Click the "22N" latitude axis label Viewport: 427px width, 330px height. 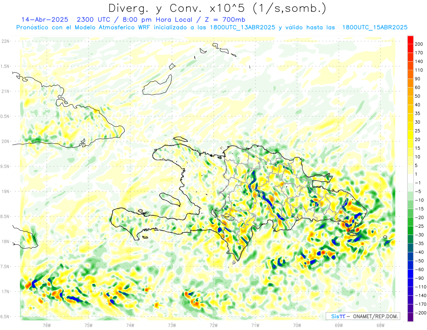5,41
